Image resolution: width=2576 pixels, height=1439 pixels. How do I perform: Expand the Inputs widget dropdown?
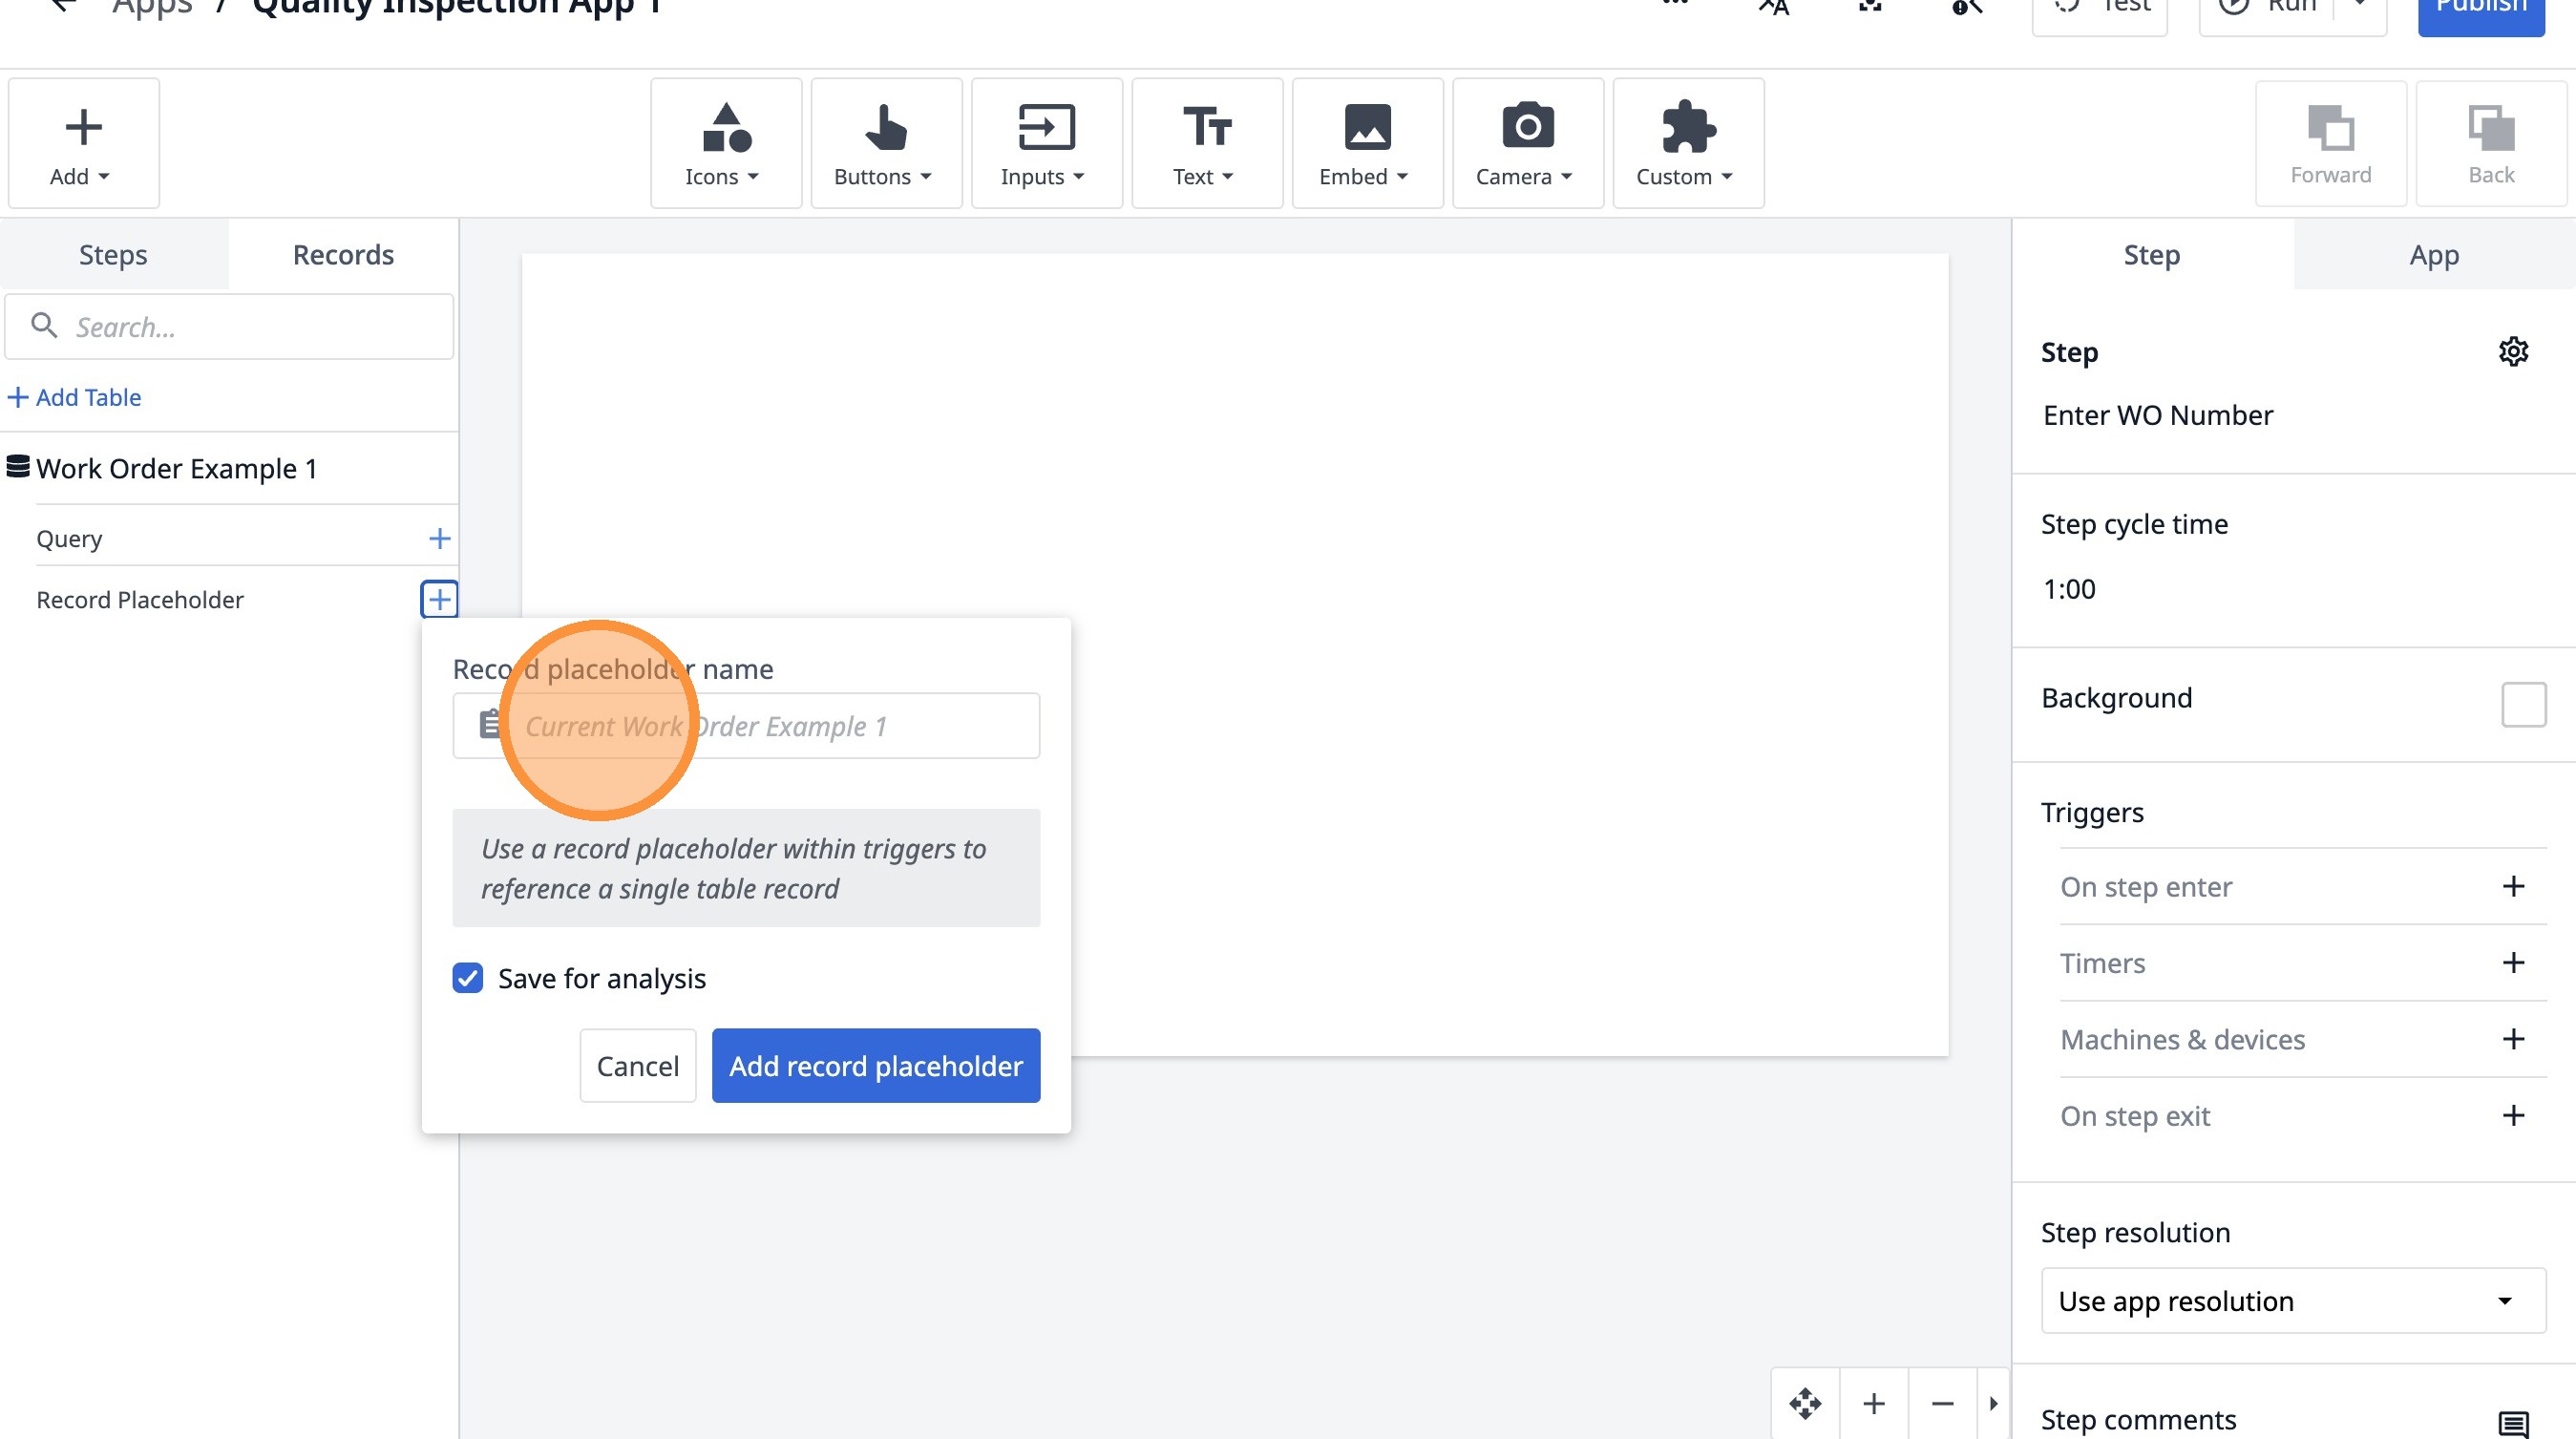coord(1046,143)
